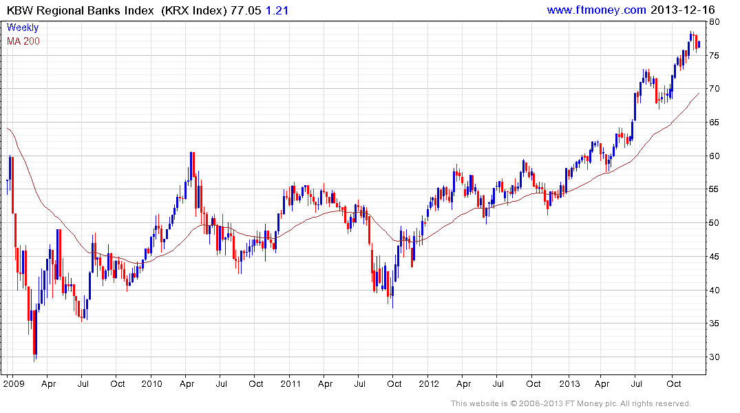The image size is (740, 413).
Task: Click the 55 y-axis price label
Action: coord(714,189)
